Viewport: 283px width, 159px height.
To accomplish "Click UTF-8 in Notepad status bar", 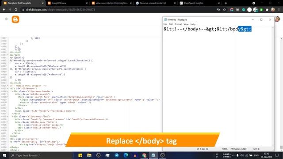I will coord(256,149).
